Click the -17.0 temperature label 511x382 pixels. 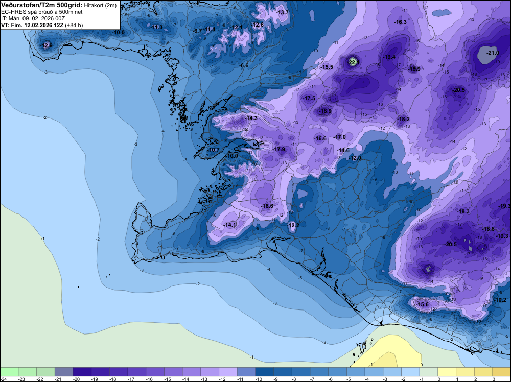tap(339, 137)
